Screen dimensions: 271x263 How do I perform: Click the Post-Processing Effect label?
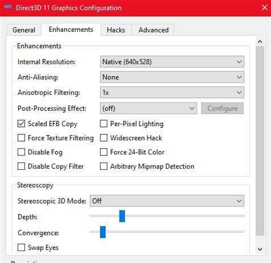52,109
